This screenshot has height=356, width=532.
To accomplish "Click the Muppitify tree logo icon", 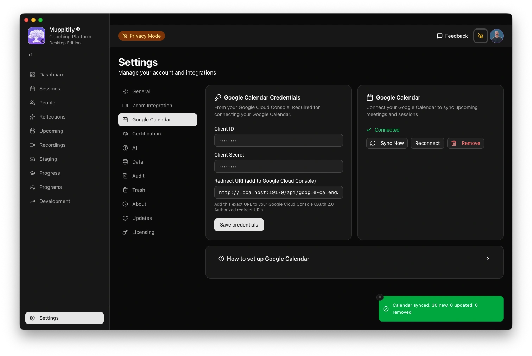I will (37, 36).
